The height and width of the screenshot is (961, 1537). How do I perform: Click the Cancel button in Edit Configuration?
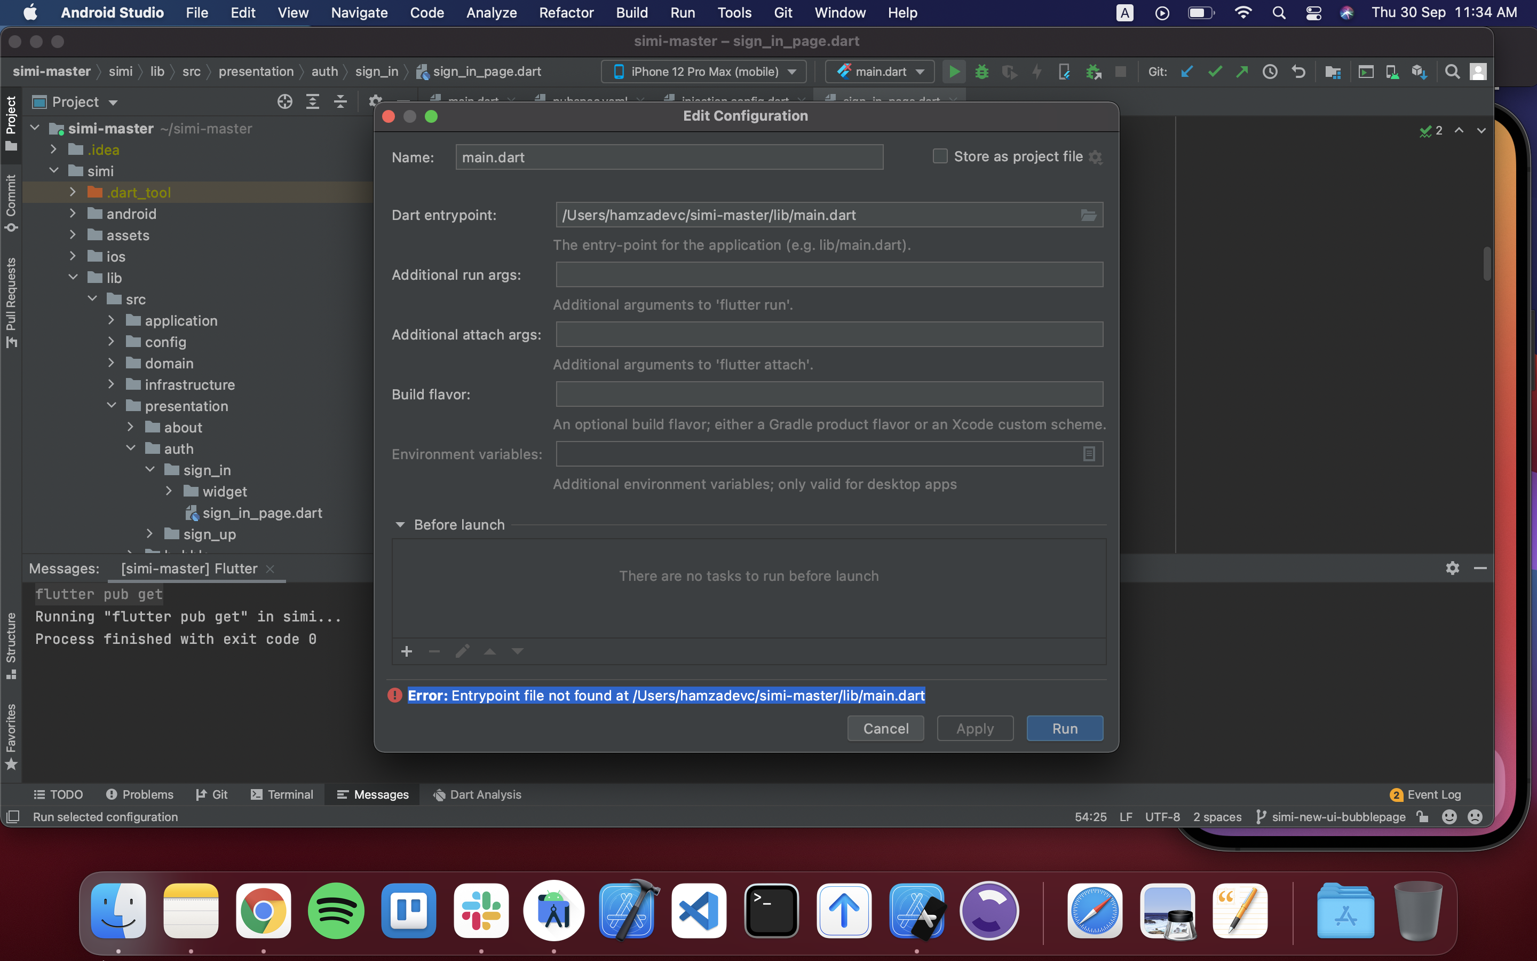(885, 728)
